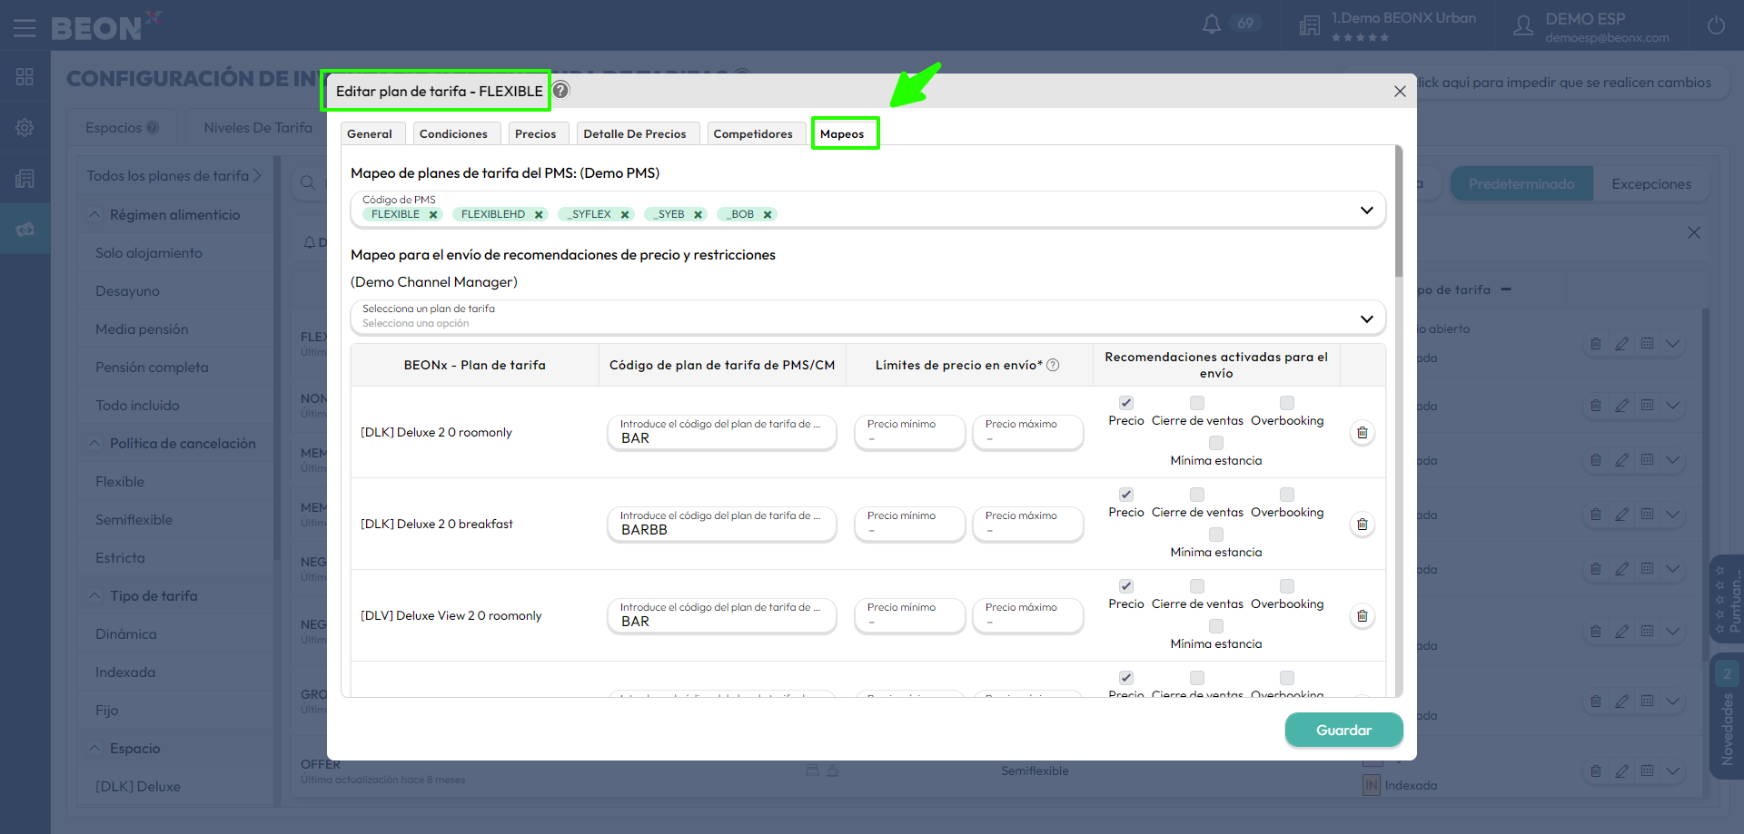The image size is (1744, 834).
Task: Enable Cierre de ventas for Deluxe 2 0 roomonly
Action: coord(1197,403)
